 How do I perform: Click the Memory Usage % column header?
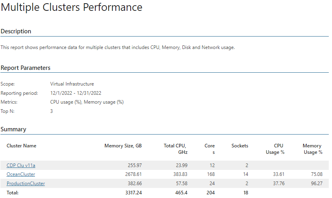(x=313, y=149)
